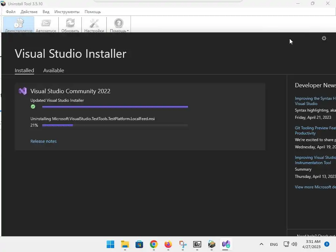The image size is (336, 252).
Task: Expand the system tray hidden icons chevron
Action: (x=262, y=244)
